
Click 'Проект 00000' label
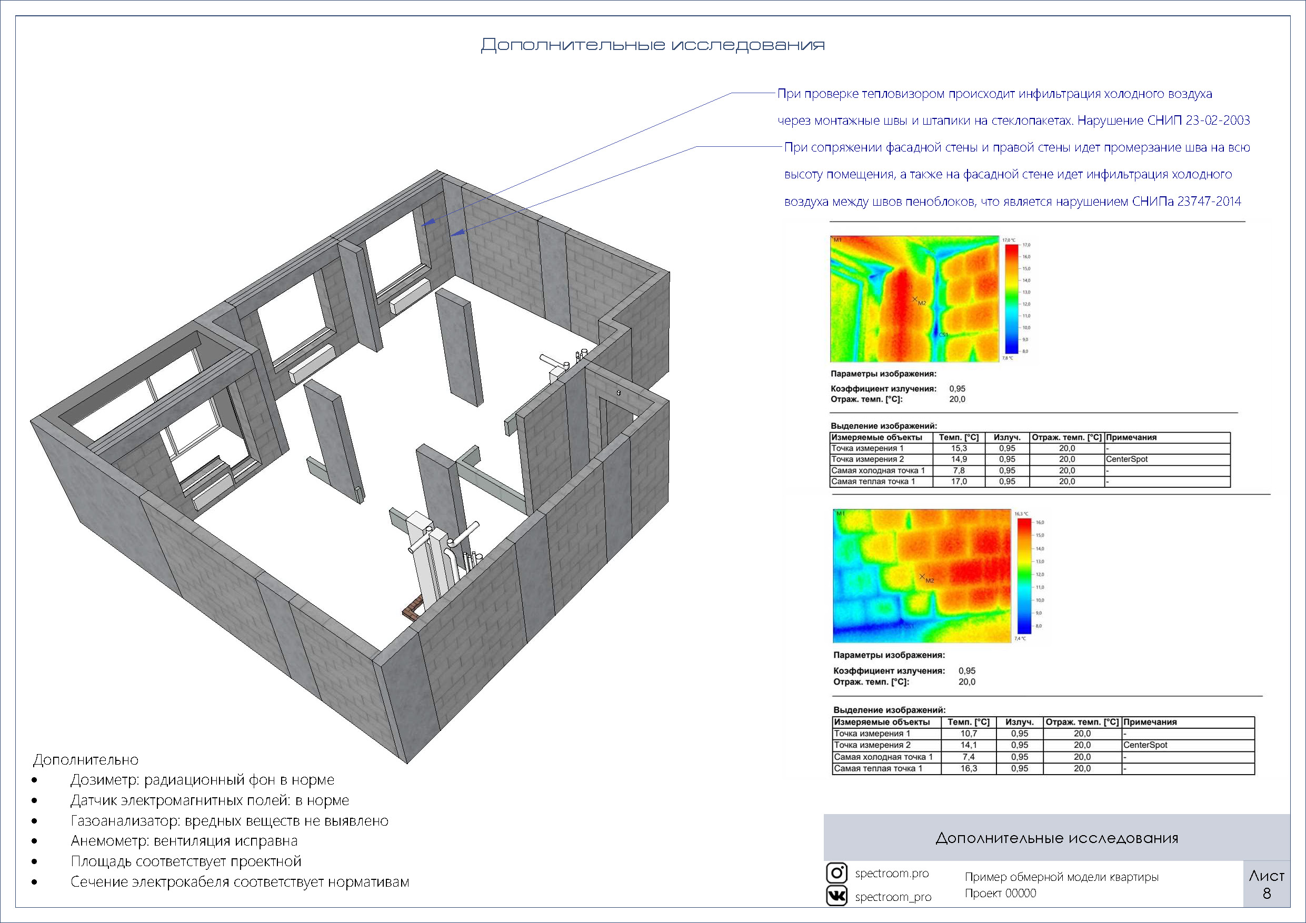click(1000, 894)
